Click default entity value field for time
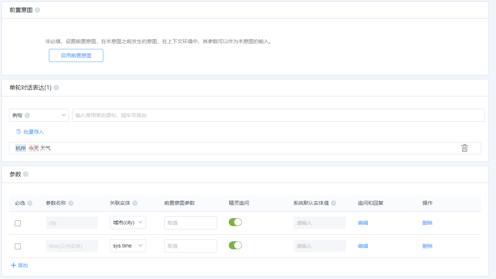The width and height of the screenshot is (496, 279). pyautogui.click(x=320, y=246)
